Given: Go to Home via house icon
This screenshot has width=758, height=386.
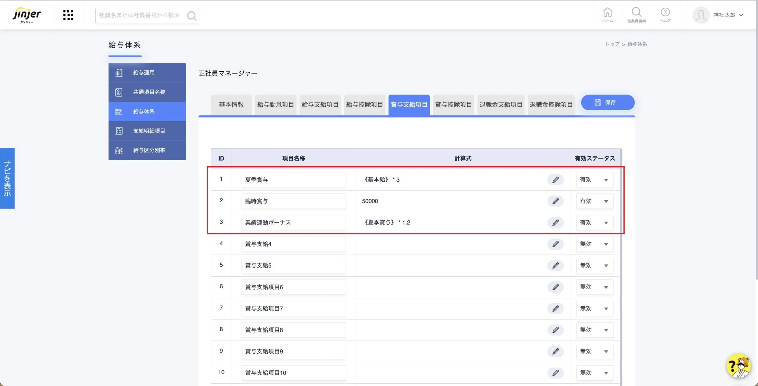Looking at the screenshot, I should 607,15.
